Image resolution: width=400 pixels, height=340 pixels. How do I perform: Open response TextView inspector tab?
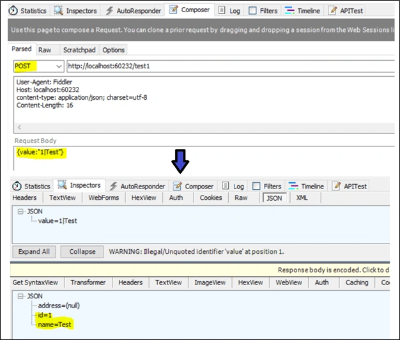(x=168, y=282)
